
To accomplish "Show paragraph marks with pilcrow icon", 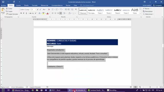I will [76, 9].
